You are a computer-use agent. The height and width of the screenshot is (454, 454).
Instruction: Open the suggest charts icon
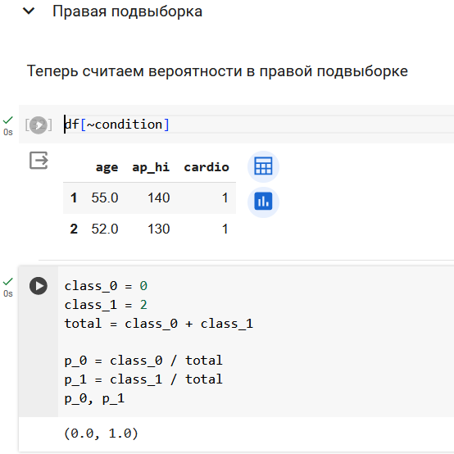263,202
